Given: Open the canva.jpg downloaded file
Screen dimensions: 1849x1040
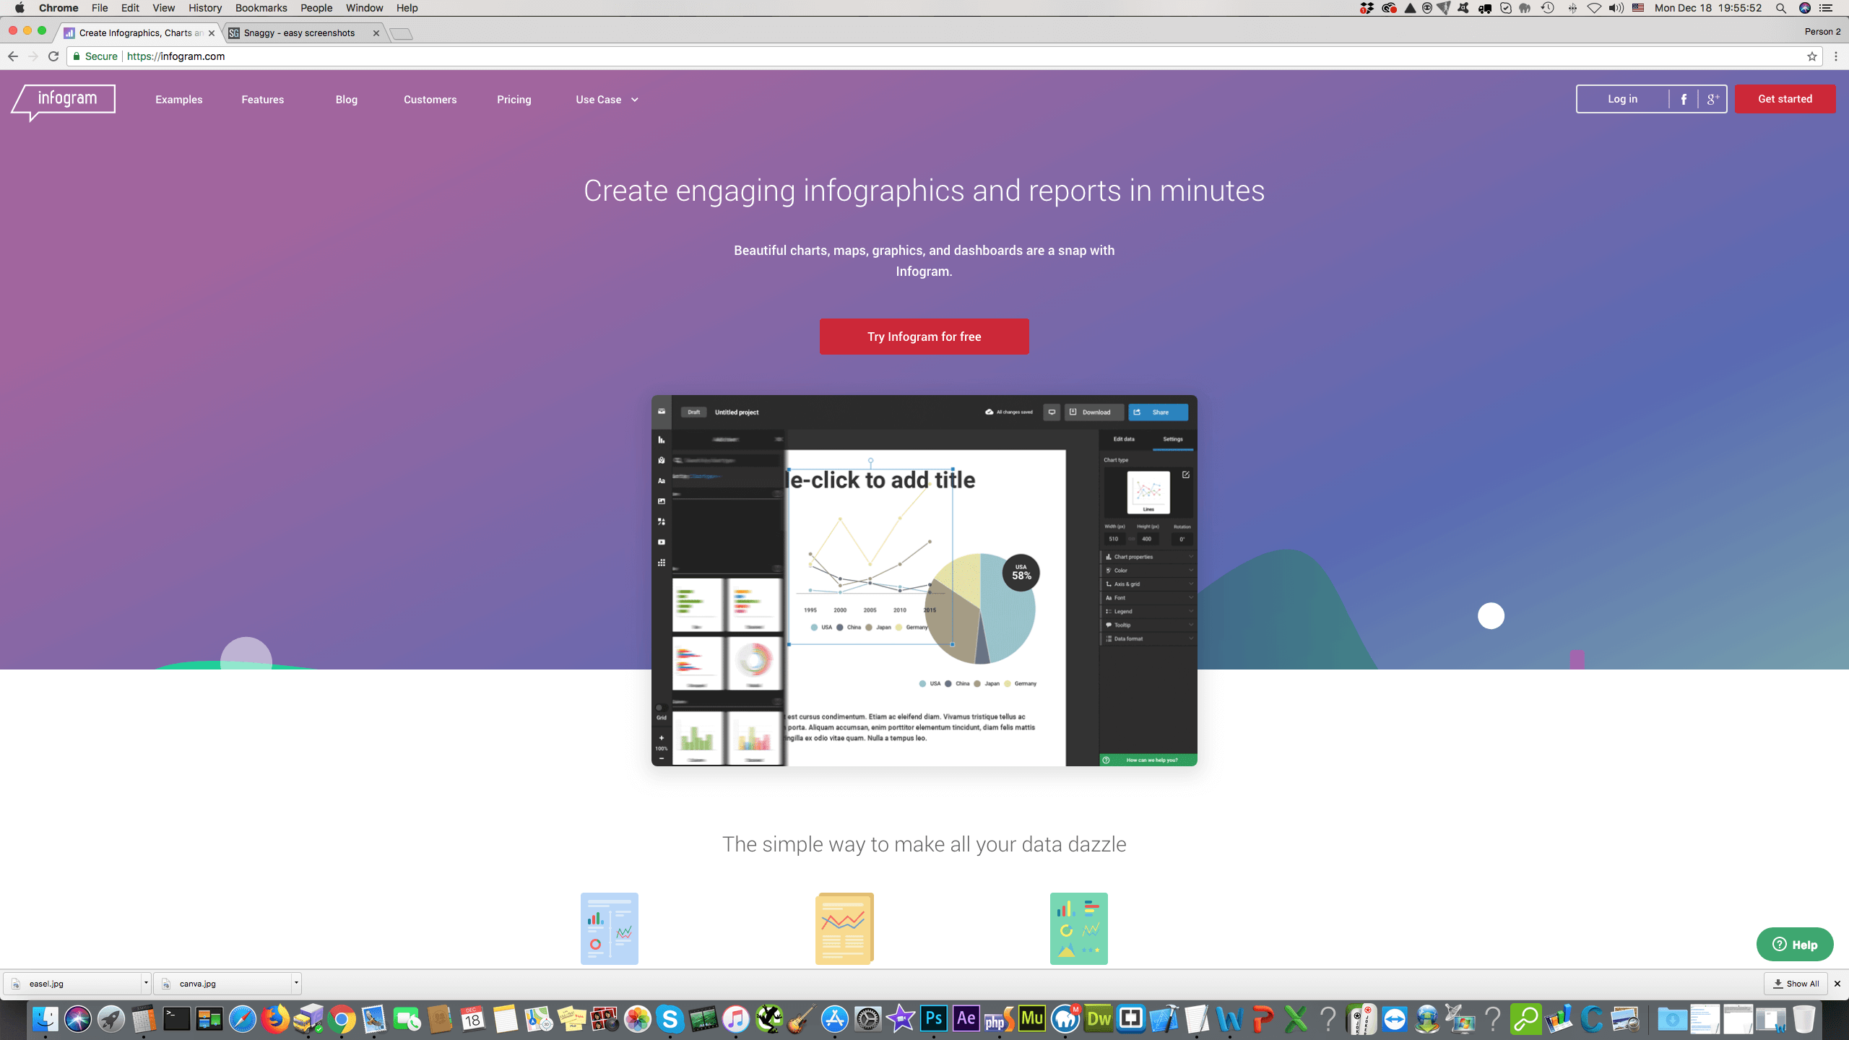Looking at the screenshot, I should pos(222,983).
